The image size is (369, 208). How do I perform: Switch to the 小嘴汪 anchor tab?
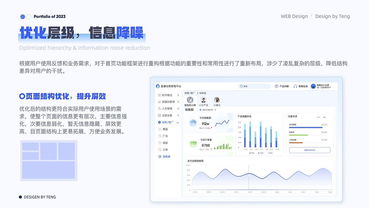tap(217, 102)
